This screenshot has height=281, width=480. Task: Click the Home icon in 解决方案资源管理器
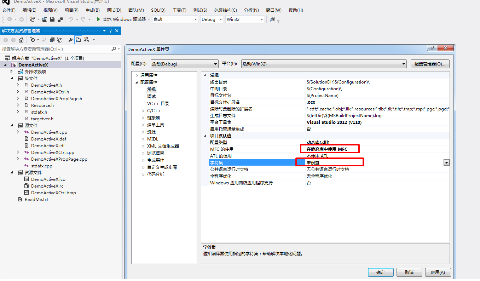click(x=21, y=40)
